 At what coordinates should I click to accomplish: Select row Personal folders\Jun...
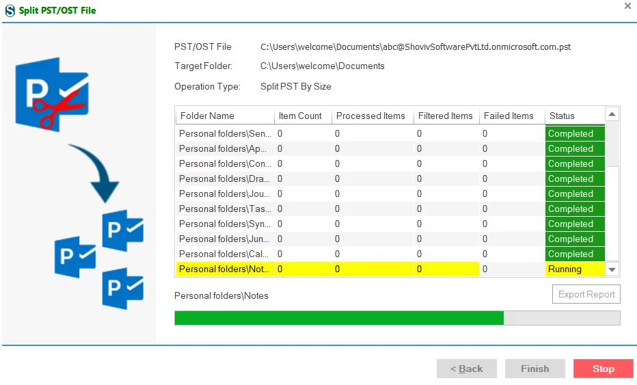(390, 239)
